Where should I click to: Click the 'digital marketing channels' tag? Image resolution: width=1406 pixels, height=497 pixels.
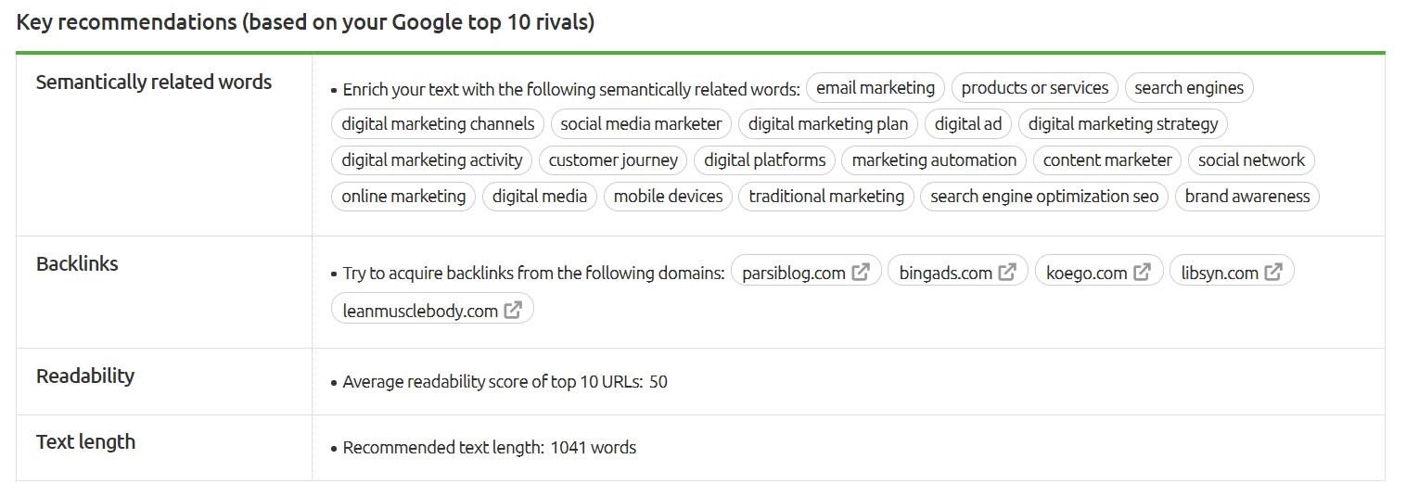(438, 124)
